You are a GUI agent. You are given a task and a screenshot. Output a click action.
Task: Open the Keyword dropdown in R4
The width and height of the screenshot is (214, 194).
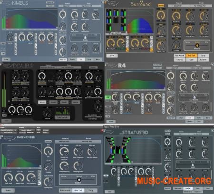175,68
